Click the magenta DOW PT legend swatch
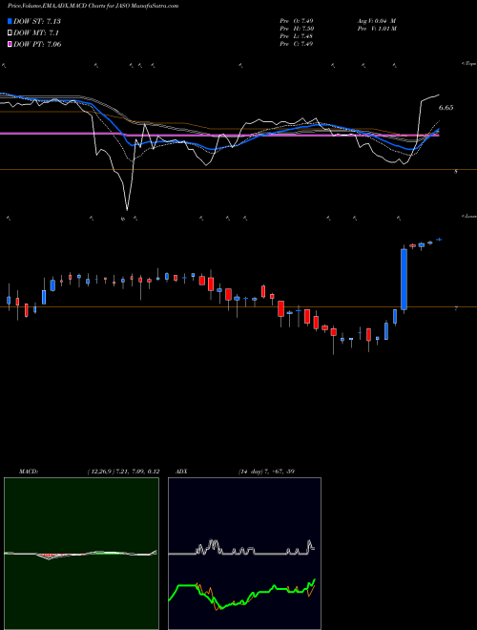The image size is (477, 630). [10, 44]
